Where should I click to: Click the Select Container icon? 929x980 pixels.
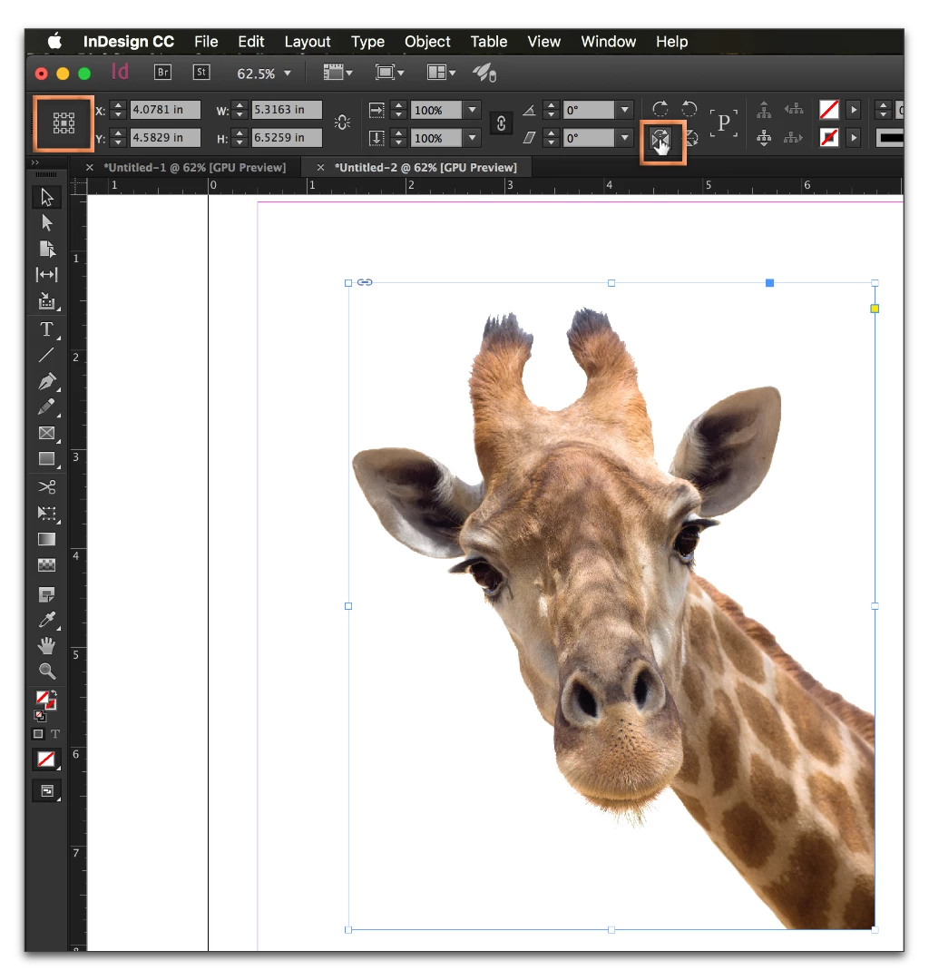pyautogui.click(x=764, y=110)
